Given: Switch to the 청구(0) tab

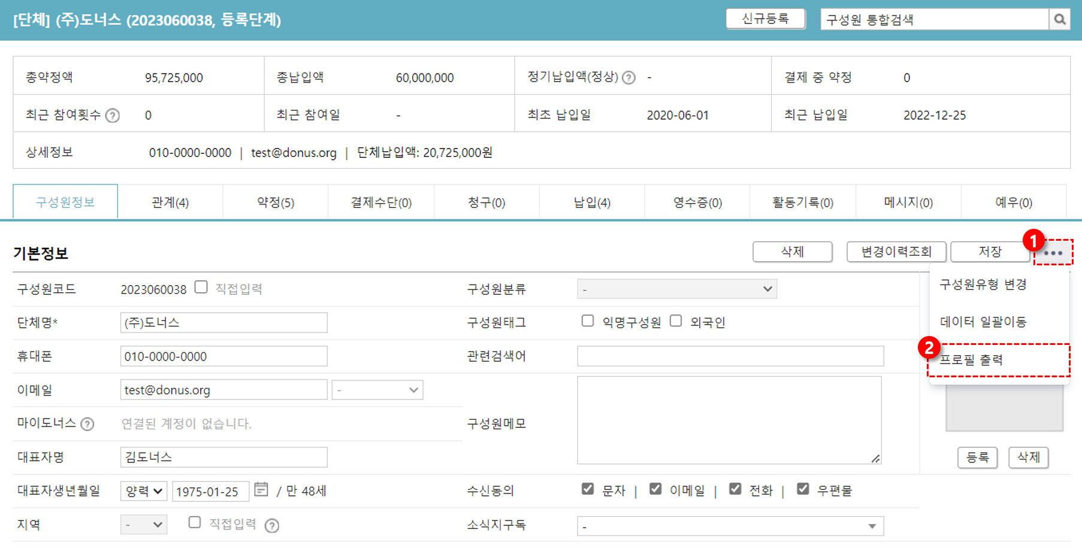Looking at the screenshot, I should [486, 202].
